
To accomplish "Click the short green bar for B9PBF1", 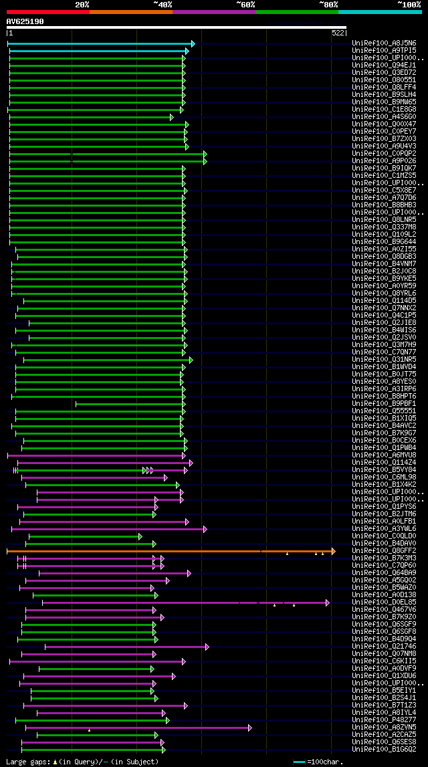I will 130,404.
